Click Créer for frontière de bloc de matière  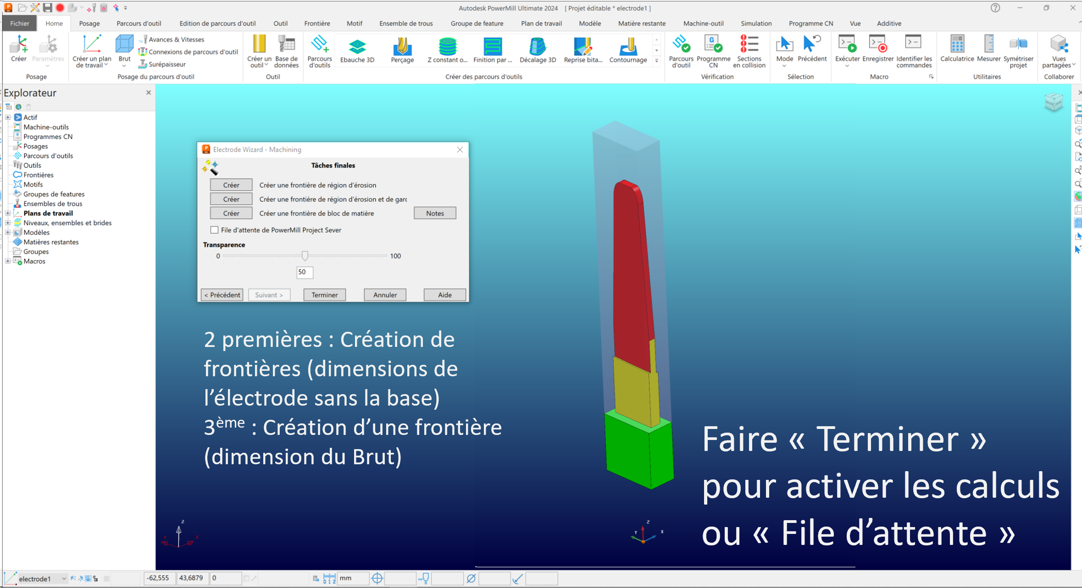[x=231, y=213]
